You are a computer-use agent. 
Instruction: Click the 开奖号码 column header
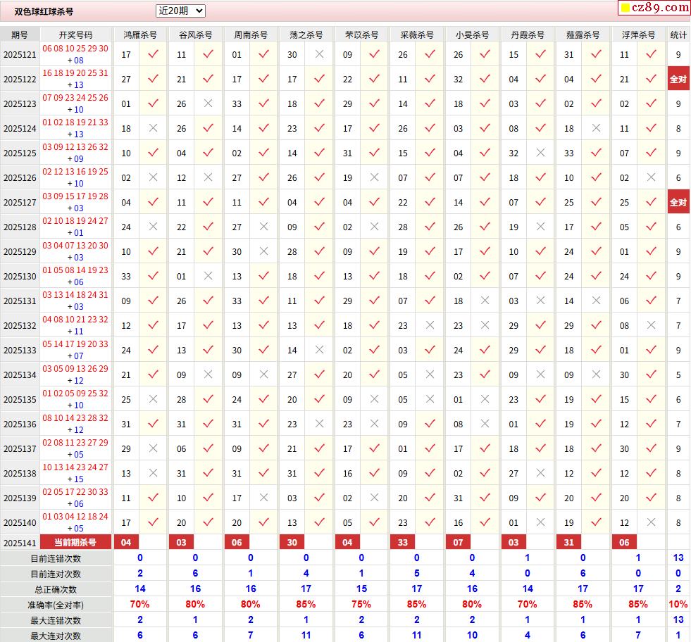tap(75, 34)
